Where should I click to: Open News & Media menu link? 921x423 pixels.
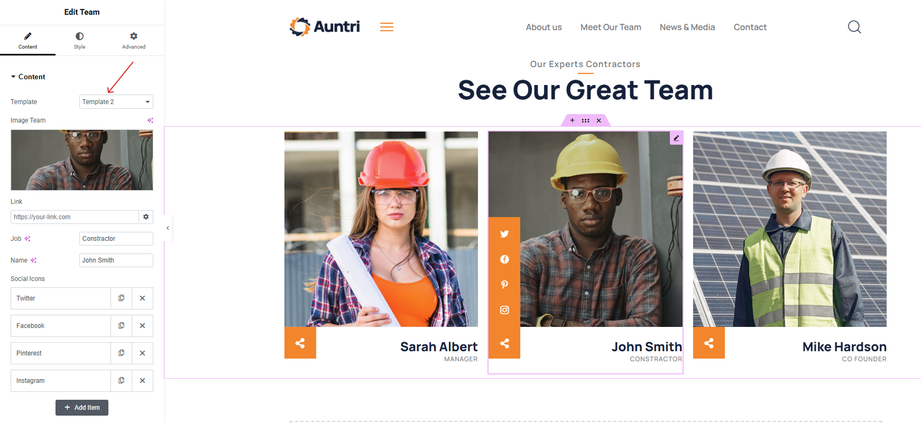click(687, 27)
